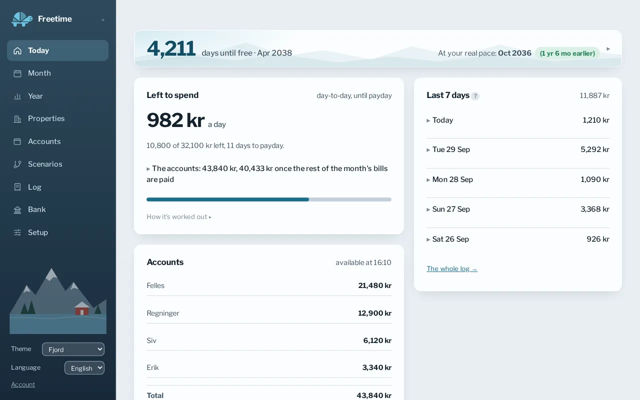
Task: Expand the Mon 28 Sep spending row
Action: click(x=518, y=179)
